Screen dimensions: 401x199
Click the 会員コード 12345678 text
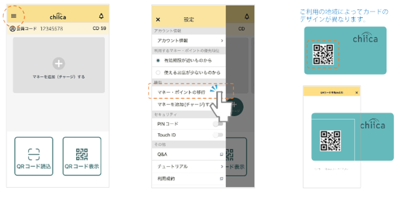(x=40, y=28)
